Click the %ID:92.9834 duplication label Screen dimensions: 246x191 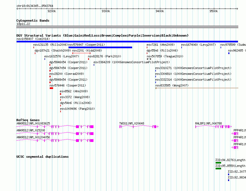tap(237, 177)
